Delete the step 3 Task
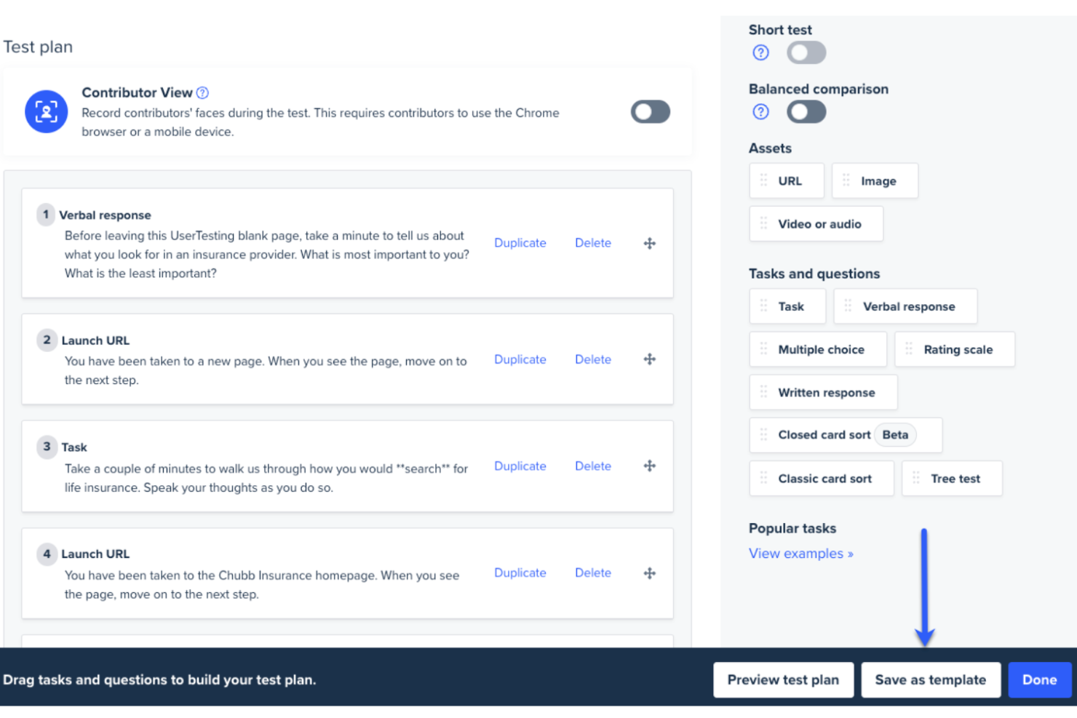The image size is (1077, 718). point(592,466)
